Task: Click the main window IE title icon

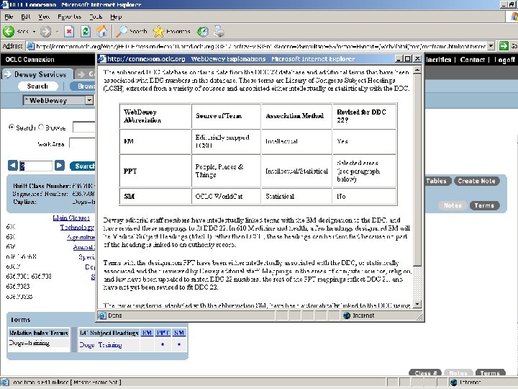Action: [4, 4]
